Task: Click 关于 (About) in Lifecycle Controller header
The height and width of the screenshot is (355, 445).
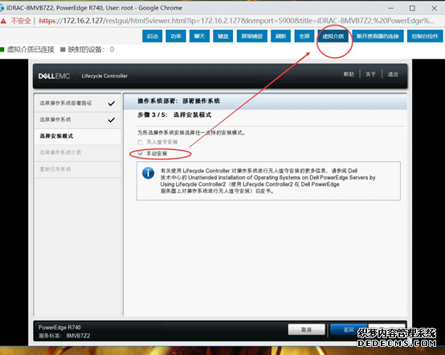Action: click(x=370, y=75)
